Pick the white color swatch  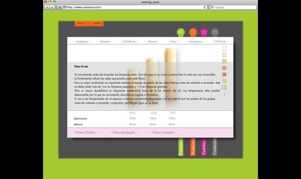tap(224, 48)
